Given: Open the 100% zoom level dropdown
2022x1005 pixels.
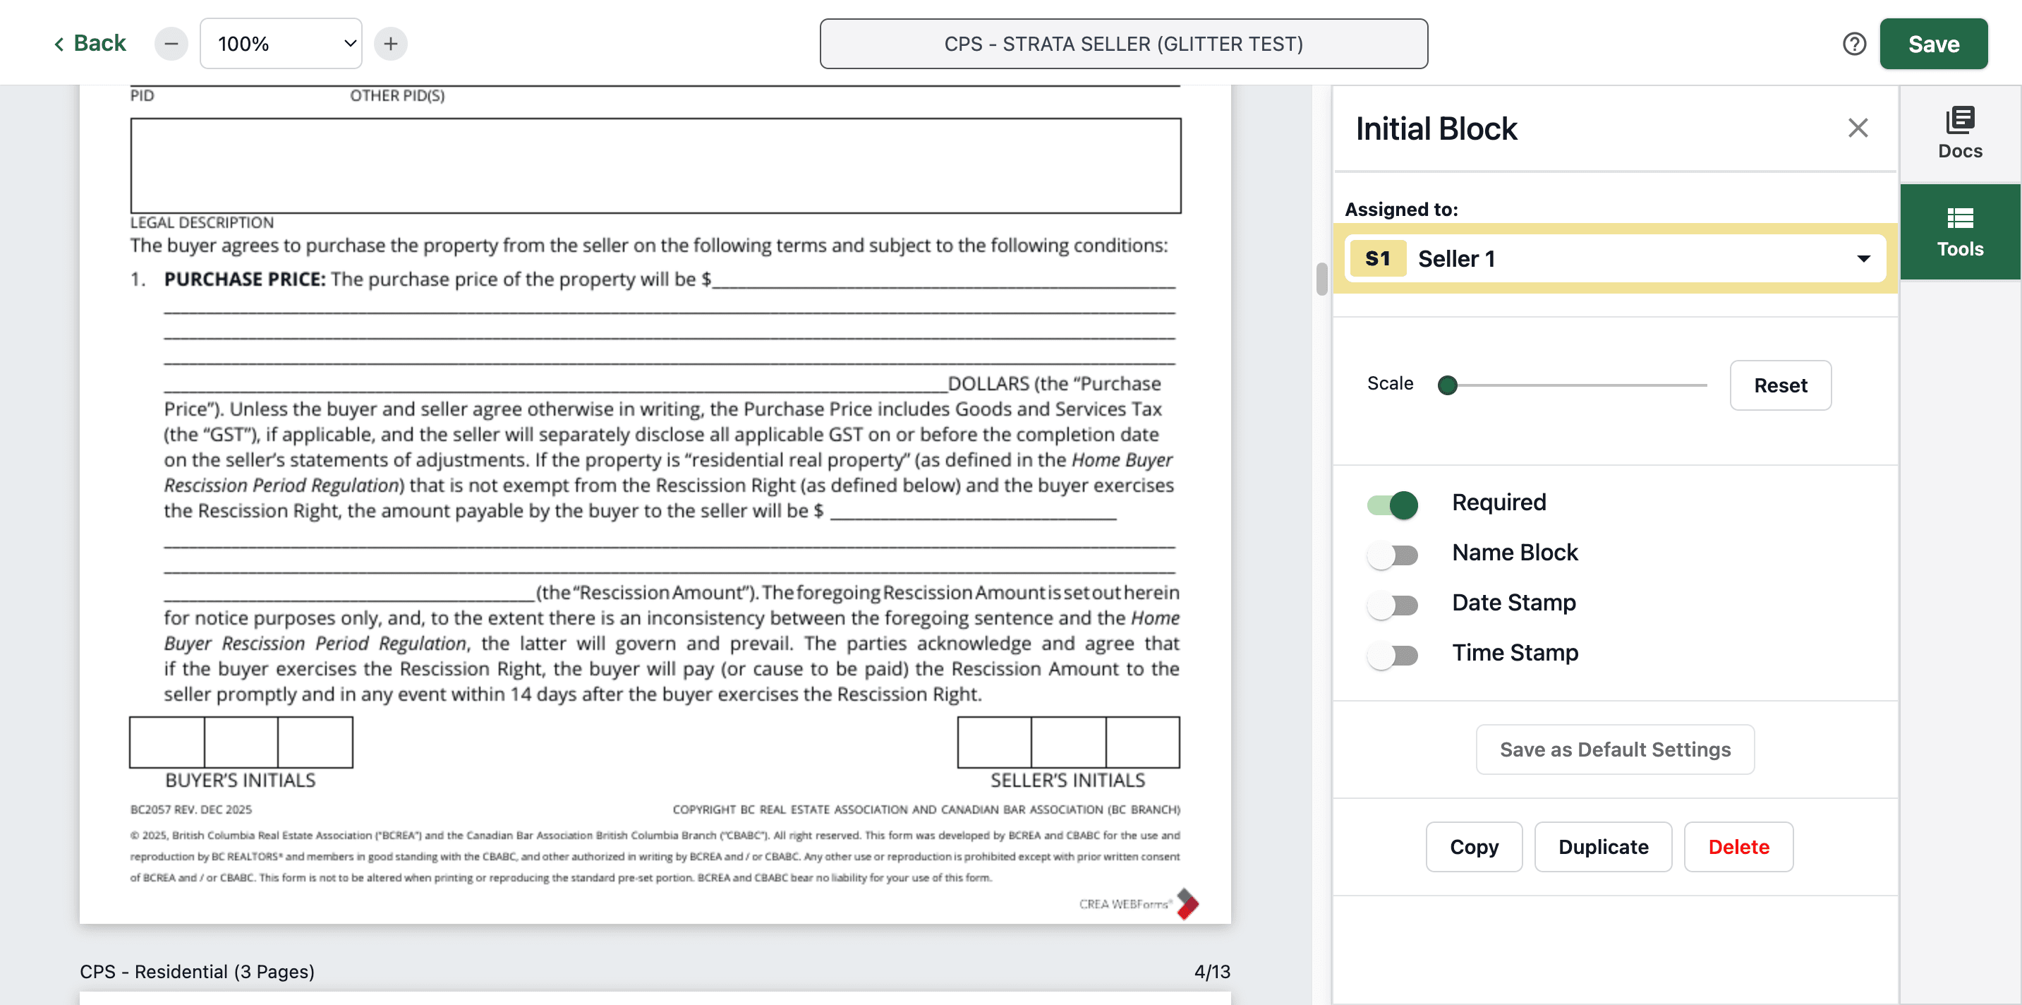Looking at the screenshot, I should click(x=281, y=44).
